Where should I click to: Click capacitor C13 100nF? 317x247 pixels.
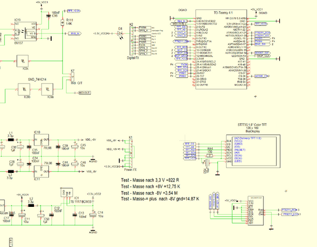(x=75, y=215)
